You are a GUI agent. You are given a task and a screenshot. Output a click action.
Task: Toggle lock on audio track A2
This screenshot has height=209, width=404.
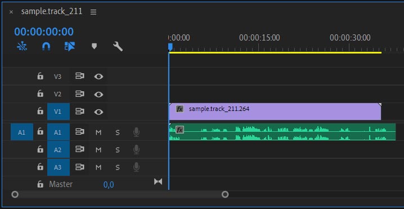pyautogui.click(x=40, y=149)
